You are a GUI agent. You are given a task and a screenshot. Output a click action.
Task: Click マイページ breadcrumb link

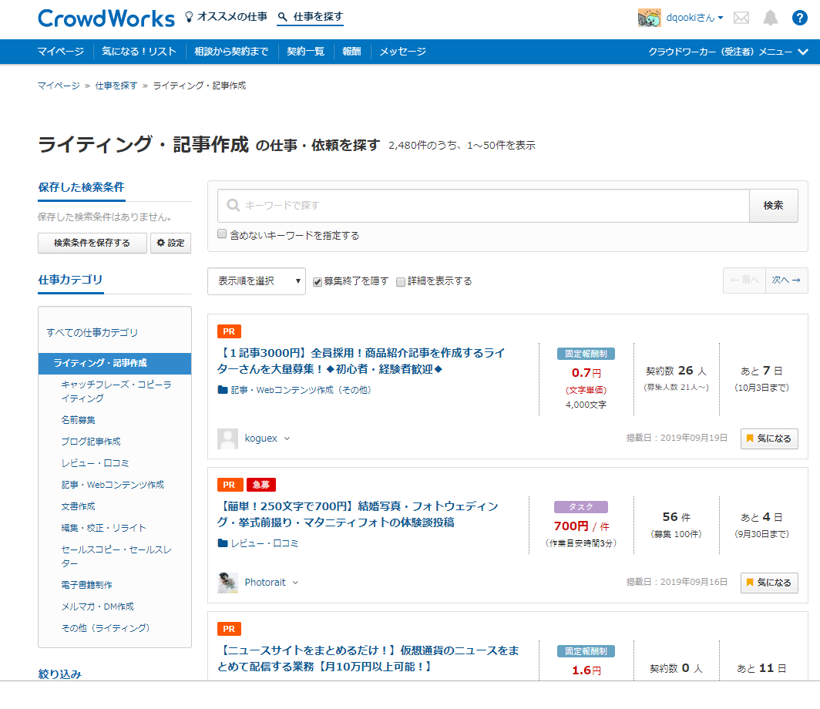59,86
